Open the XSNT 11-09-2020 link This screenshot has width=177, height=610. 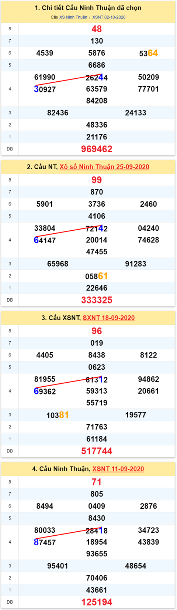click(118, 469)
